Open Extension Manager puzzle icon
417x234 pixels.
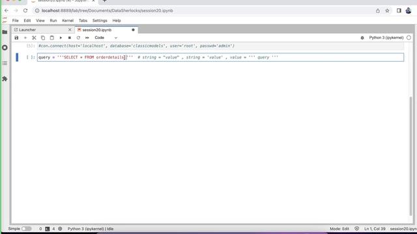(5, 79)
